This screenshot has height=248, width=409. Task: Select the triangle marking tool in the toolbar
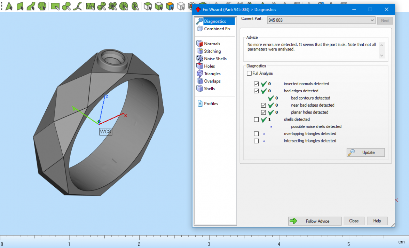(x=9, y=6)
